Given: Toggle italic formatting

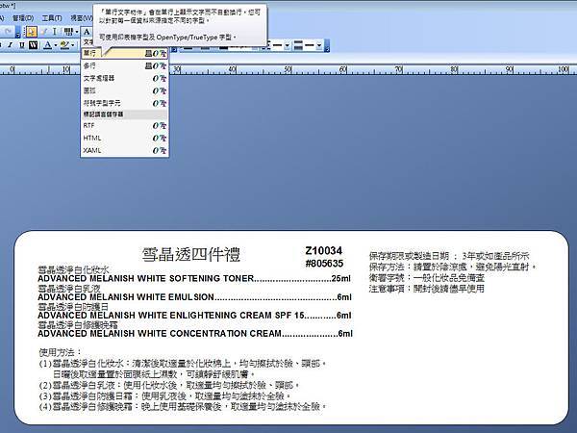Looking at the screenshot, I should coord(11,45).
